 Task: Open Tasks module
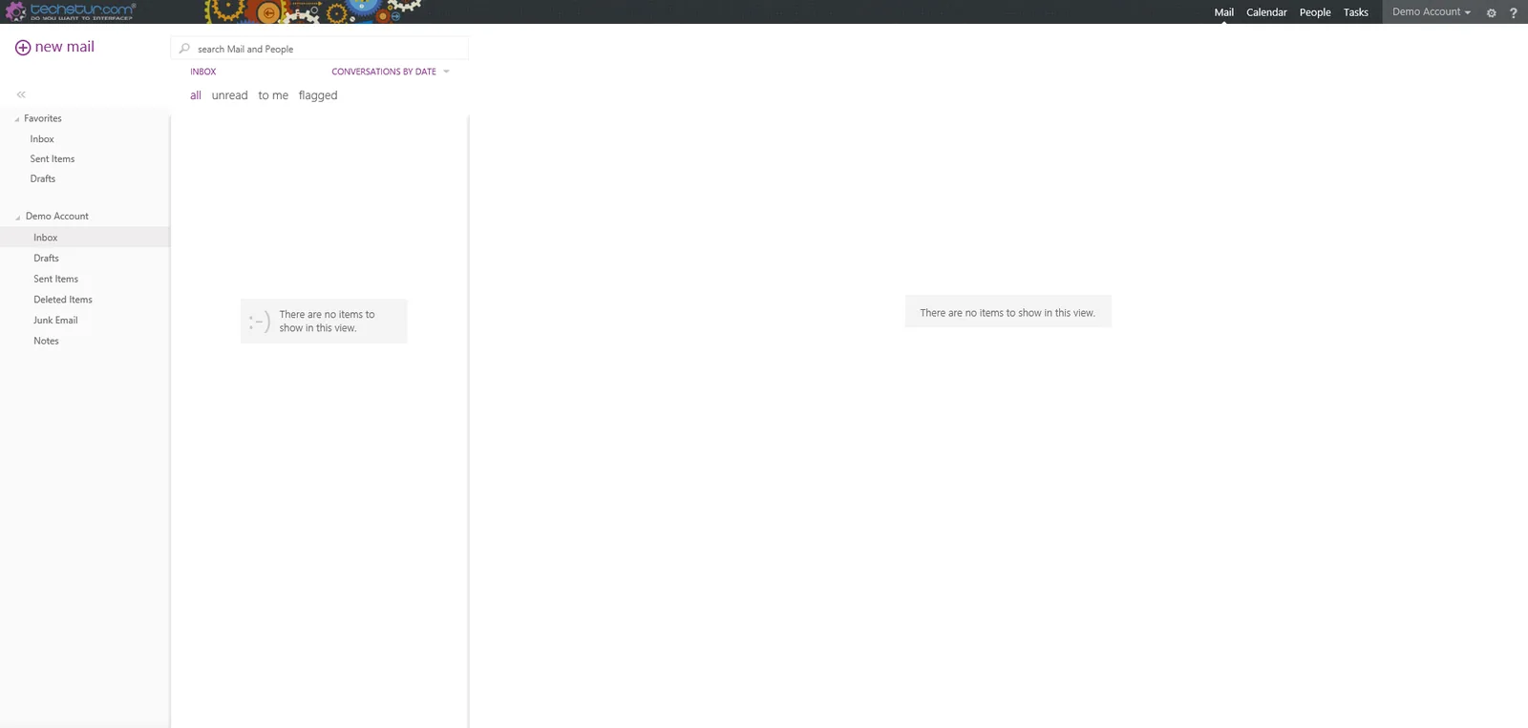tap(1356, 12)
